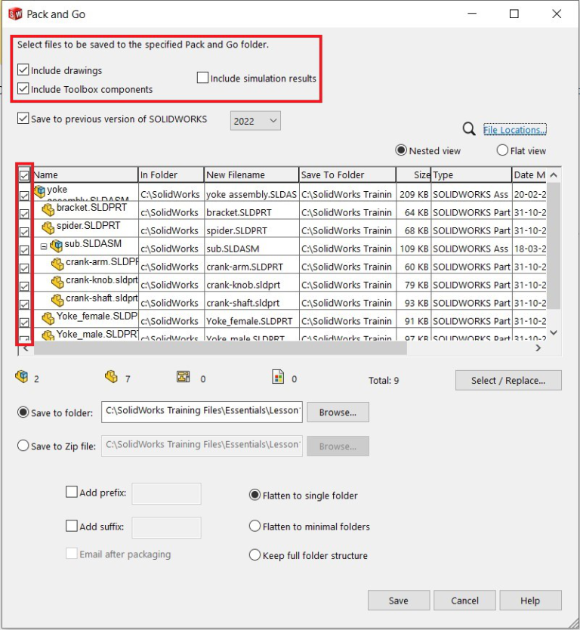This screenshot has width=580, height=630.
Task: Click the Save button
Action: point(399,601)
